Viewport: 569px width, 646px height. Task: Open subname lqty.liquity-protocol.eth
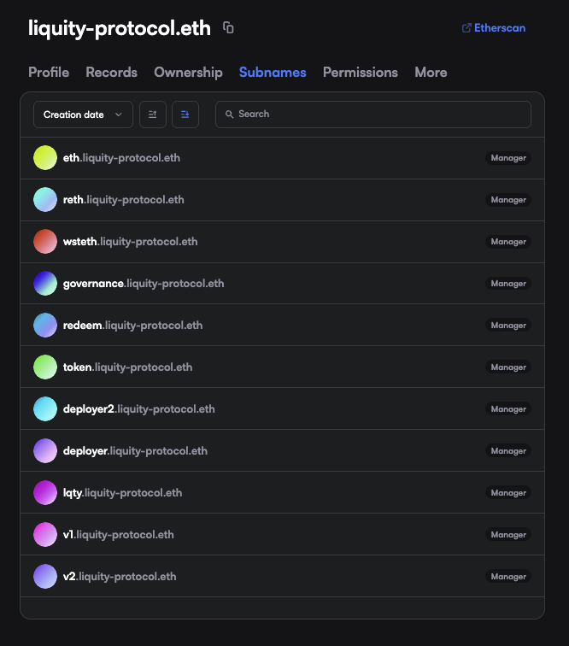[282, 493]
